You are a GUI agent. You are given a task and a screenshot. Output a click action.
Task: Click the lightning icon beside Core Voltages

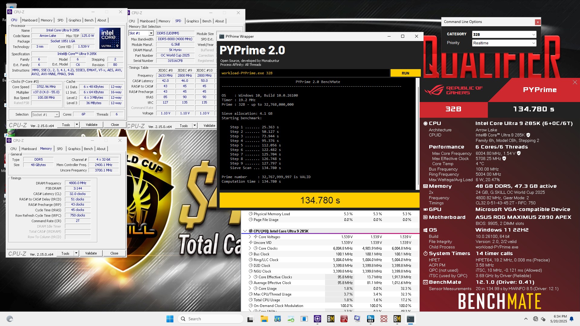pos(256,237)
